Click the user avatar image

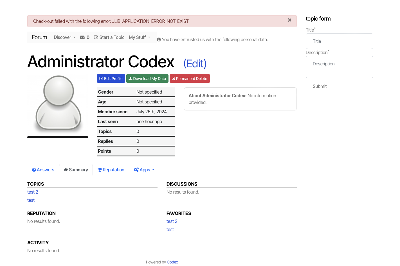(58, 104)
